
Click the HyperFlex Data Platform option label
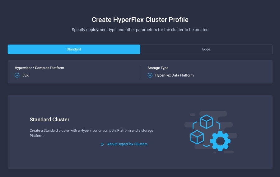tap(174, 75)
